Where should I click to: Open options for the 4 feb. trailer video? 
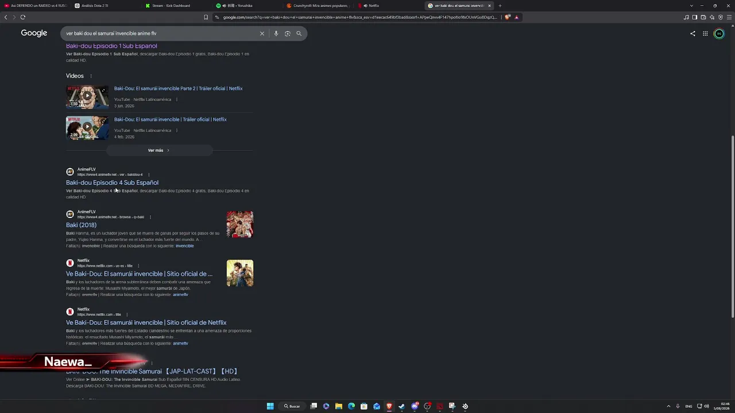click(x=177, y=130)
